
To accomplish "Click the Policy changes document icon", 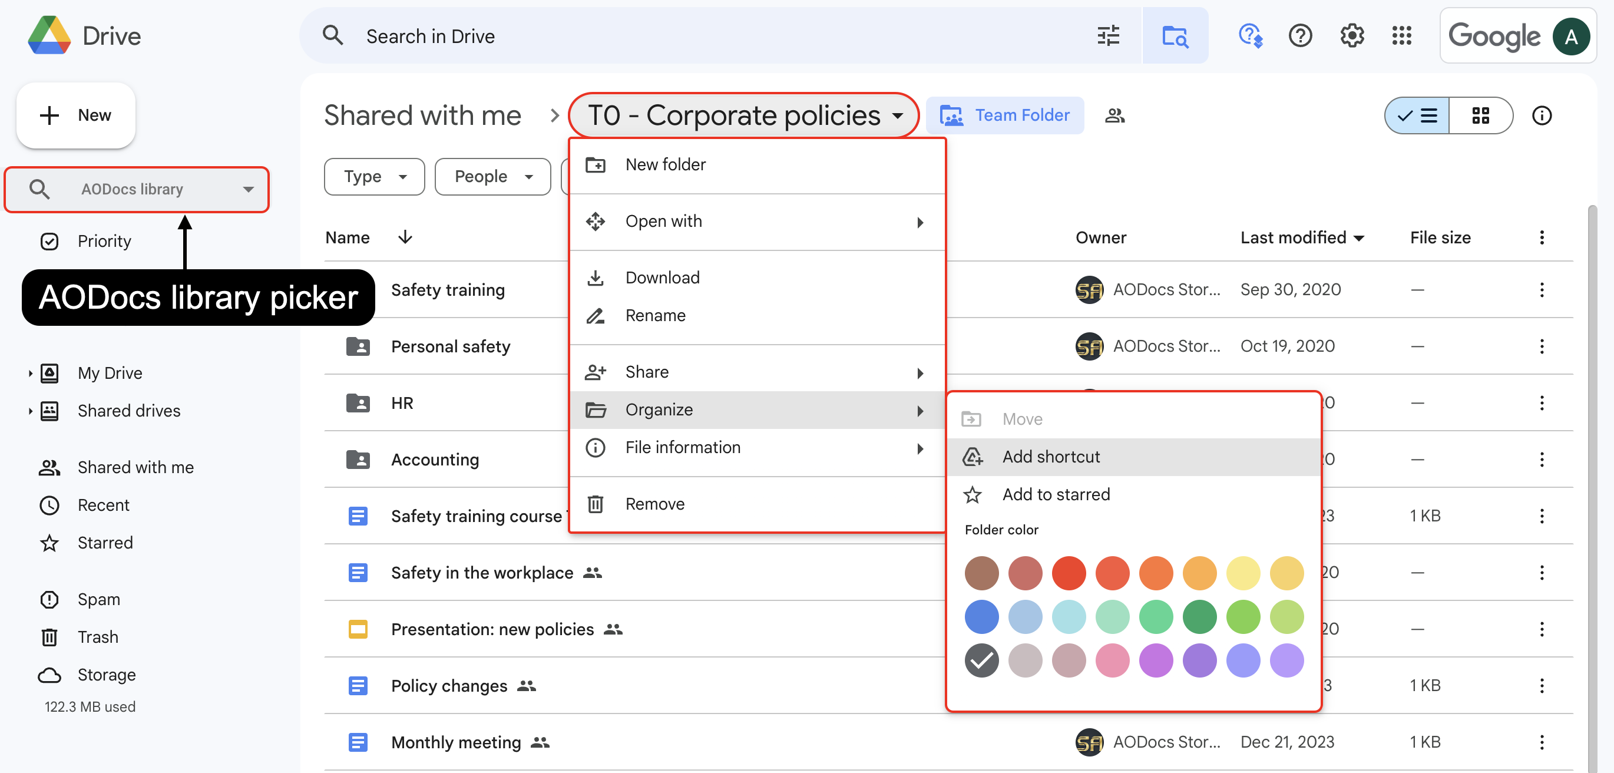I will (358, 686).
